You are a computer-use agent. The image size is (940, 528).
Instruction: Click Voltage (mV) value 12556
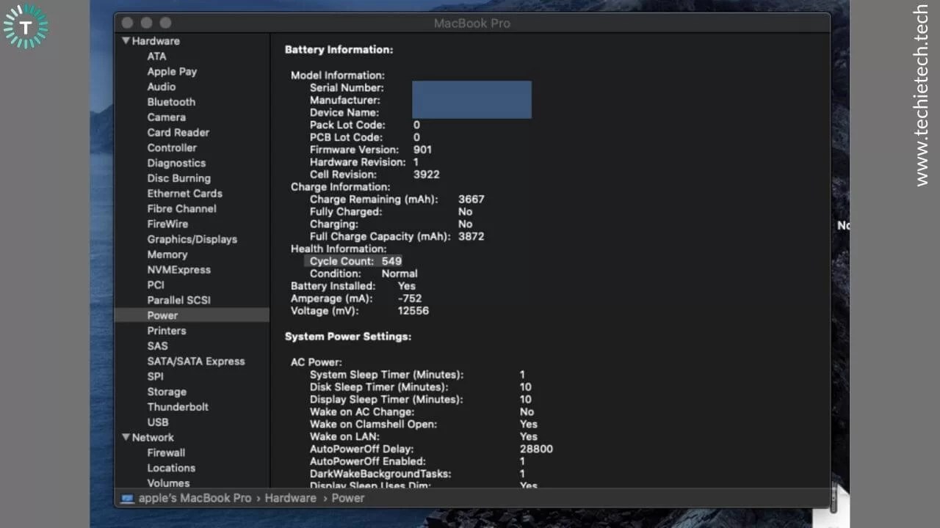(413, 311)
